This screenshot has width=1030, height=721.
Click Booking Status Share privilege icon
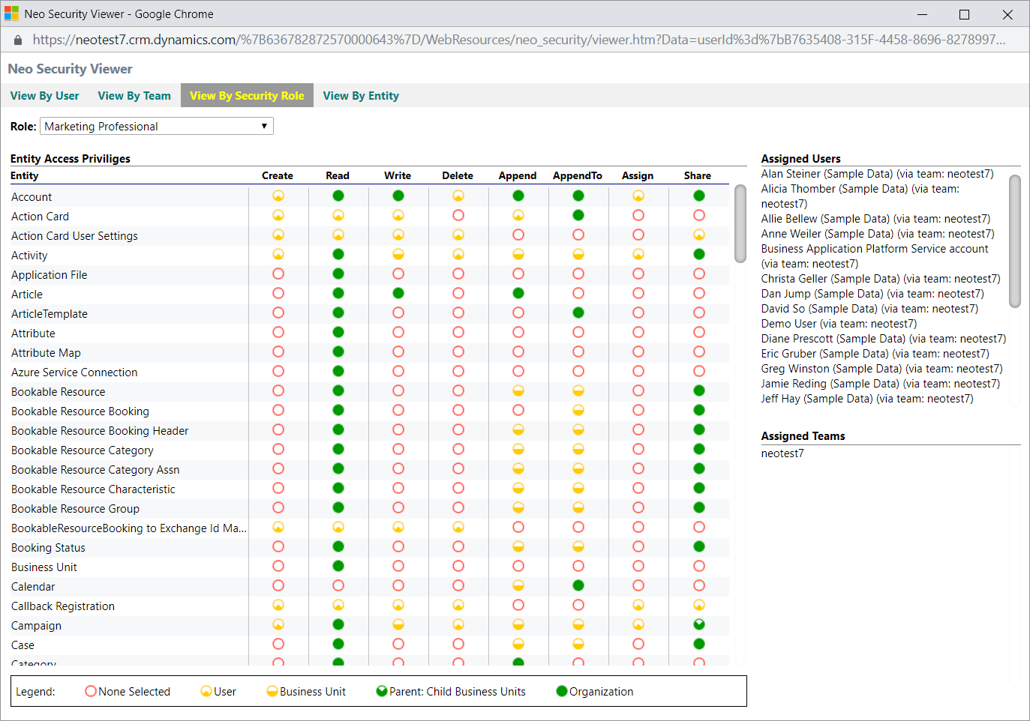click(699, 546)
